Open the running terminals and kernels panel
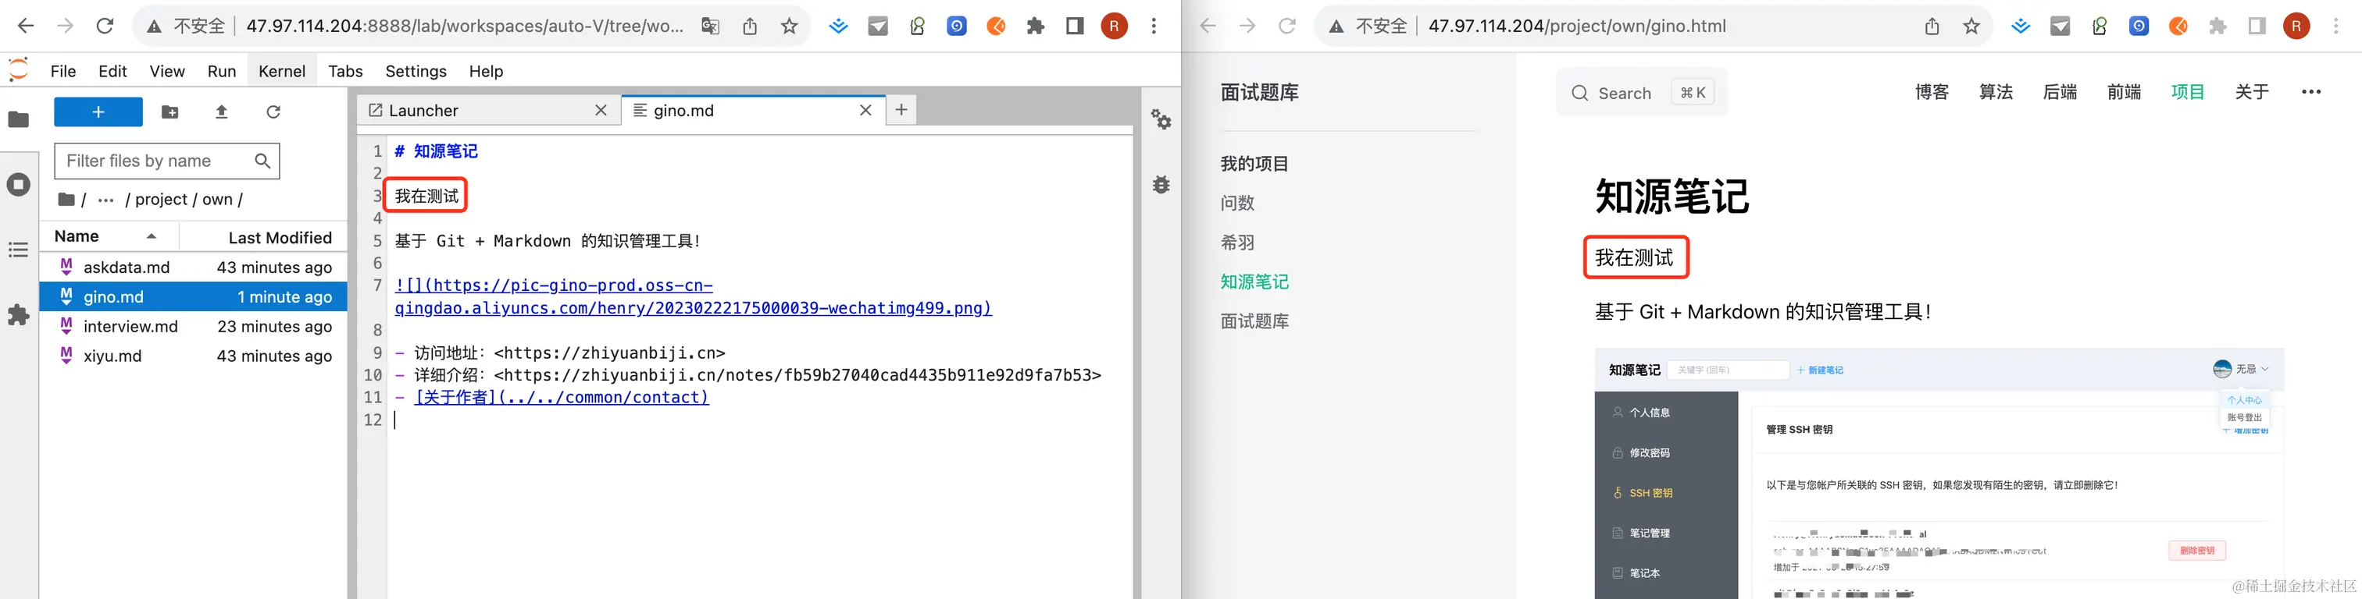The width and height of the screenshot is (2362, 599). [x=18, y=185]
